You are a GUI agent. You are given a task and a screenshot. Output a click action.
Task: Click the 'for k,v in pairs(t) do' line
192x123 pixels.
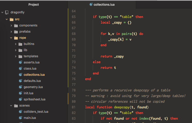(122, 34)
